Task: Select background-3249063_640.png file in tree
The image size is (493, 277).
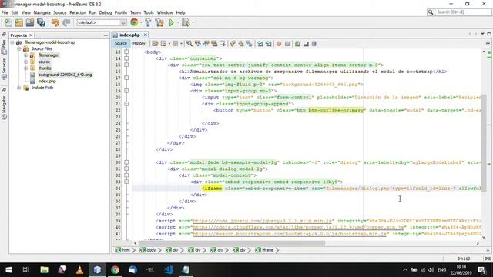Action: point(65,75)
